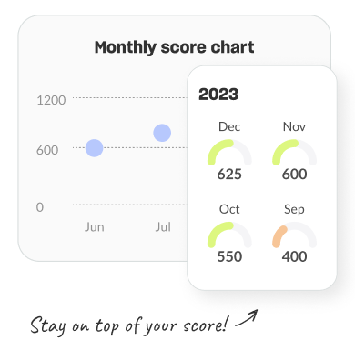This screenshot has height=350, width=355.
Task: Click the orange September score gauge
Action: tap(294, 235)
